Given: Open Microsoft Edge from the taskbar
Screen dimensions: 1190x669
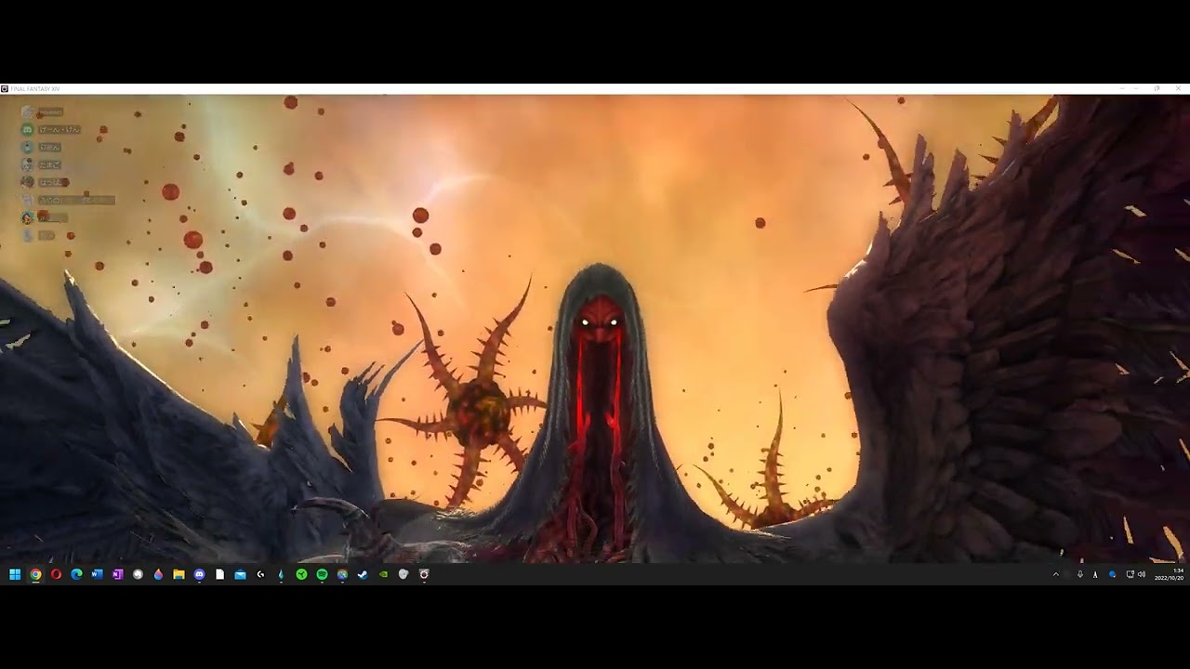Looking at the screenshot, I should (x=76, y=574).
